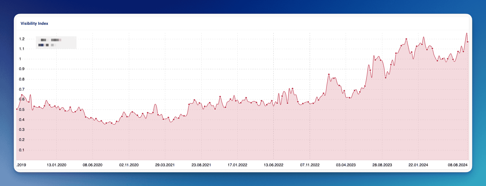
Task: Select the 03.04.2023 date label
Action: click(346, 165)
